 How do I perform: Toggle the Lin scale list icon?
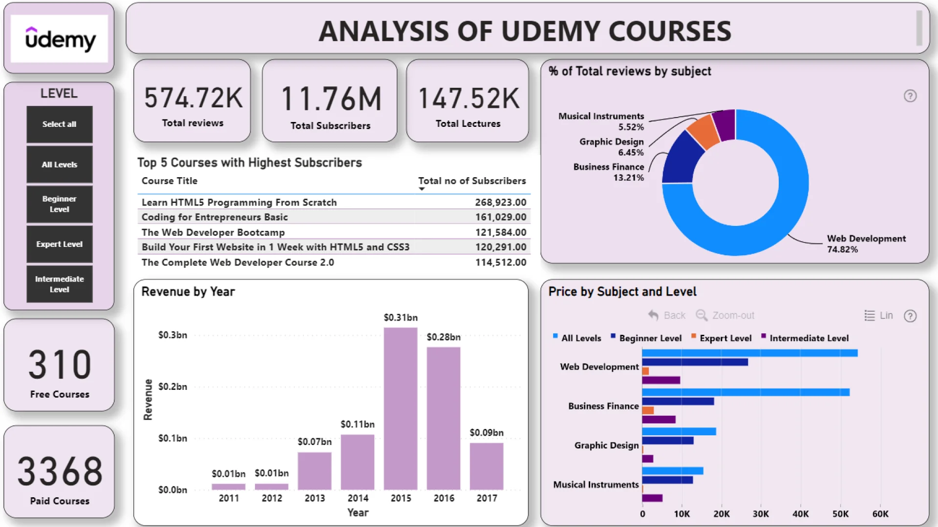tap(870, 316)
